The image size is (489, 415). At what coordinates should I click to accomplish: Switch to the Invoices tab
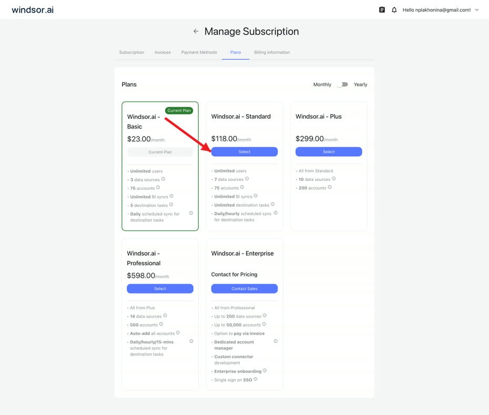click(162, 53)
